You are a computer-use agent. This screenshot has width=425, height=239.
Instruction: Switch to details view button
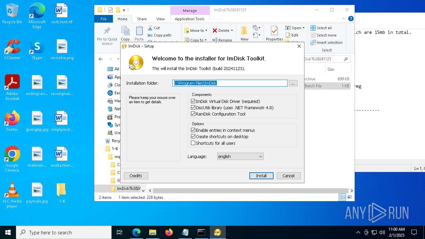(342, 197)
